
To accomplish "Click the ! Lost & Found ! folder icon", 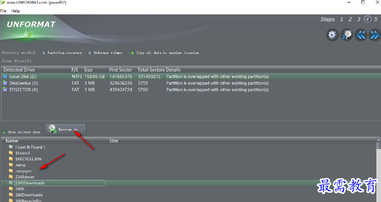I will pos(11,147).
